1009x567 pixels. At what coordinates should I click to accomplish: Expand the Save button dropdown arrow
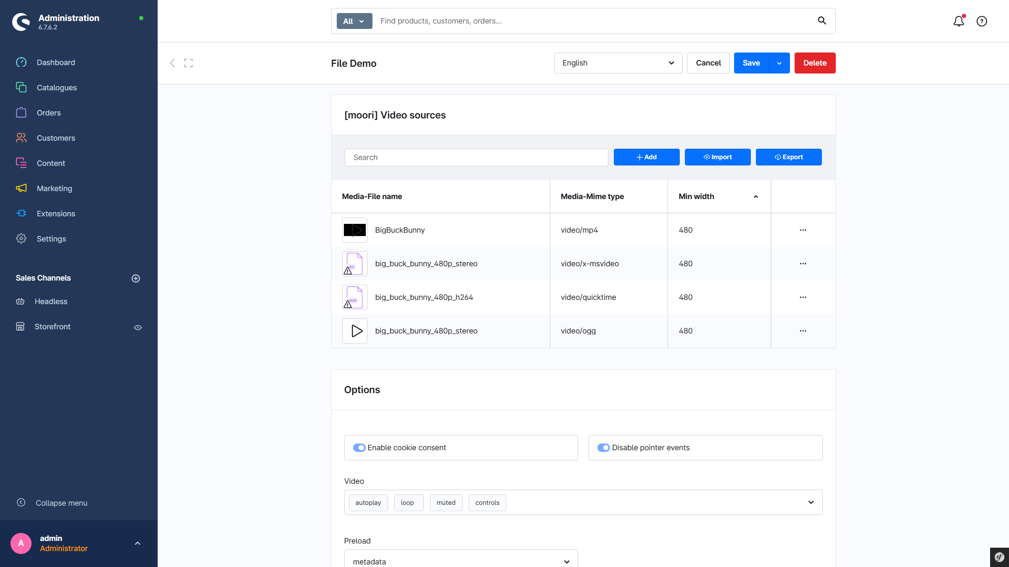(779, 63)
